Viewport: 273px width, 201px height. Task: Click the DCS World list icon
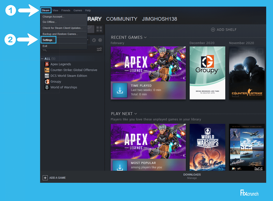(47, 76)
